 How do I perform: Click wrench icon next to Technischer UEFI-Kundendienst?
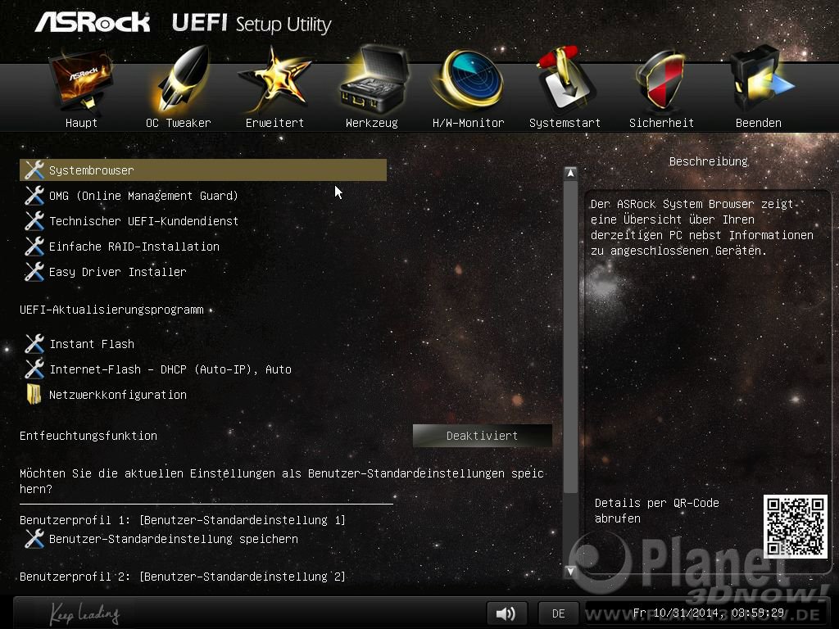(x=34, y=221)
